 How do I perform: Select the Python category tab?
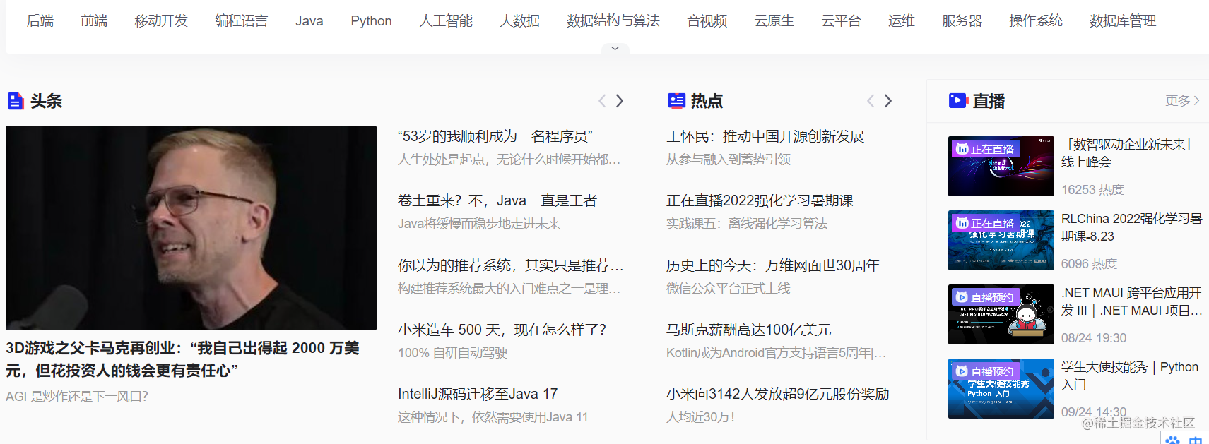371,21
